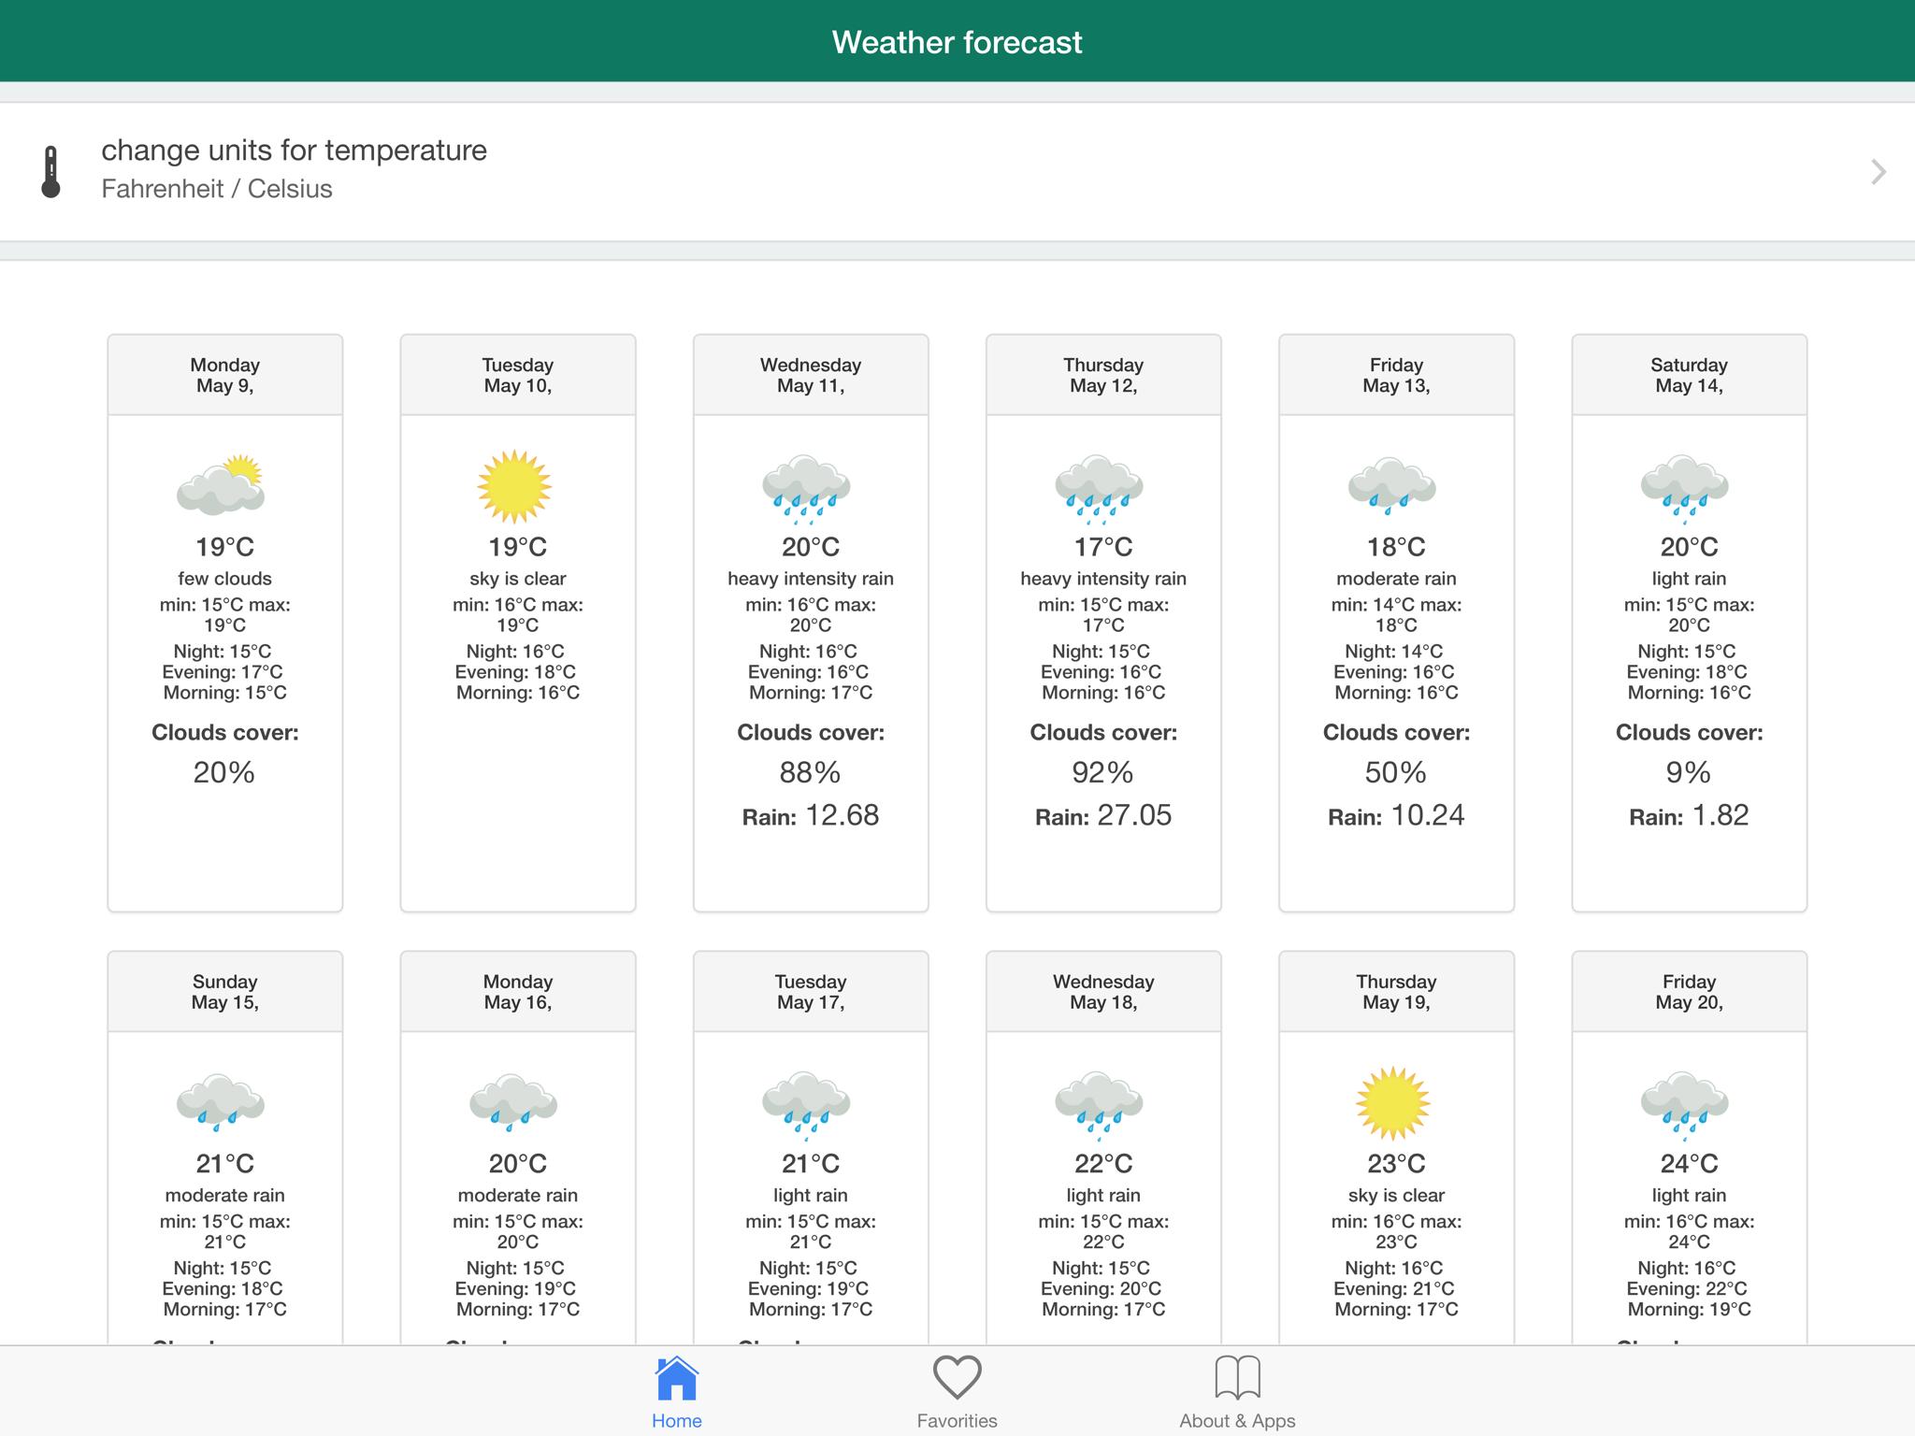Click heavy rain icon for Wednesday May 11

tap(806, 489)
